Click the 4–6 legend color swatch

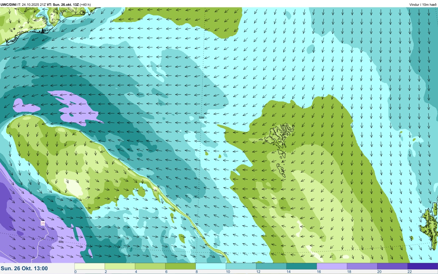(150, 266)
